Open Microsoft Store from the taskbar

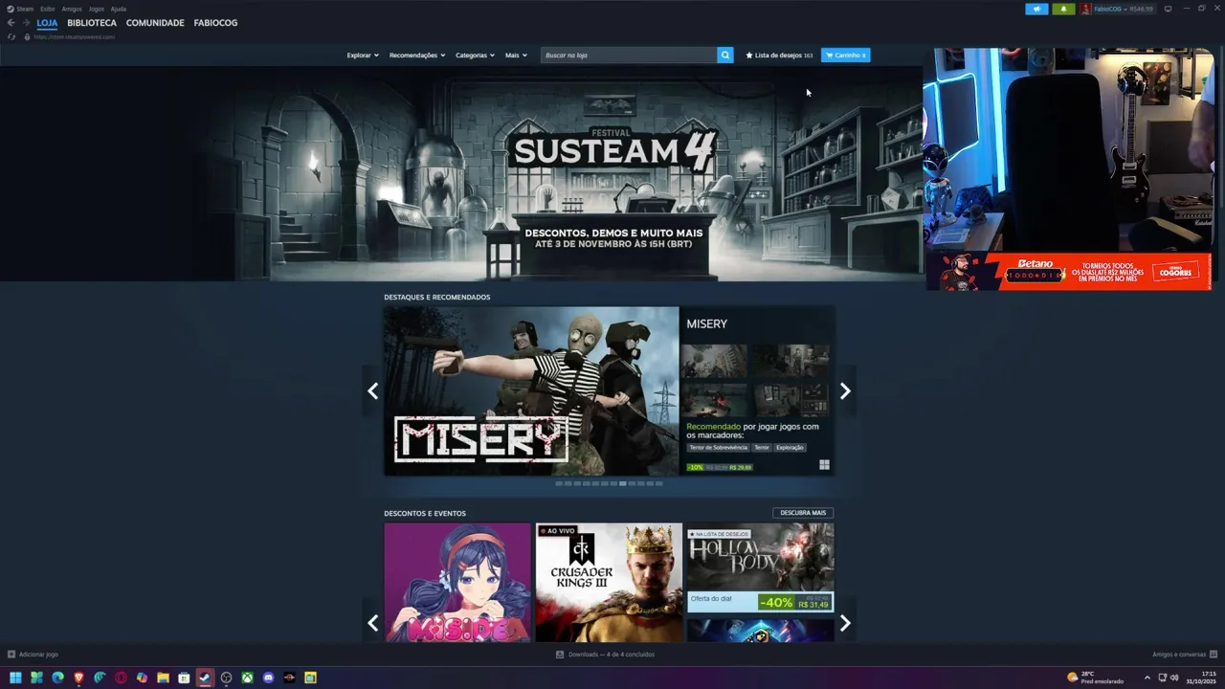pos(184,678)
